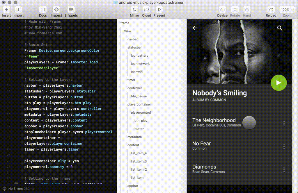The image size is (298, 193).
Task: Click the grey touch cursor circle
Action: (x=249, y=123)
